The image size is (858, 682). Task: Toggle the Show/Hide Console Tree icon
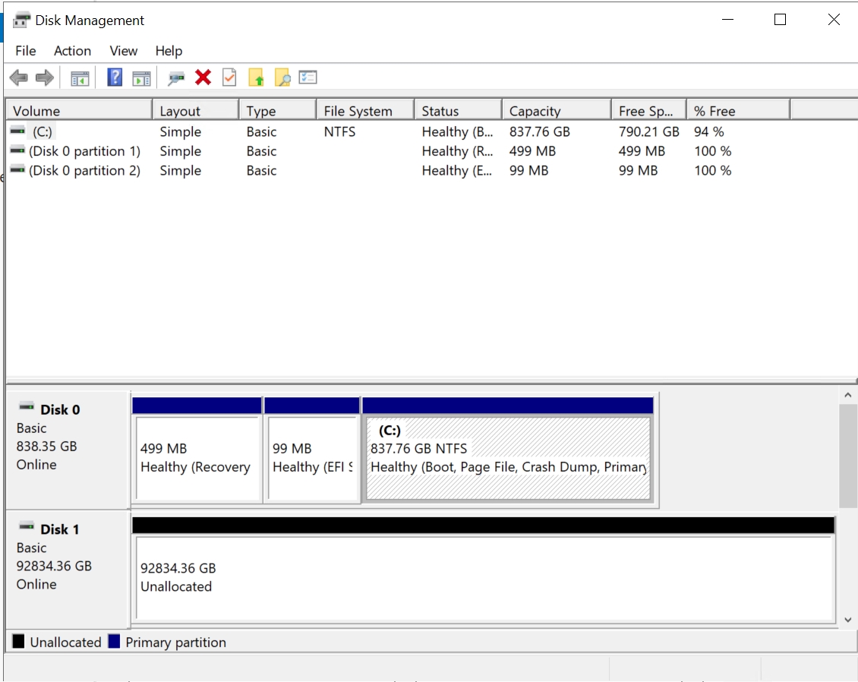click(x=80, y=77)
